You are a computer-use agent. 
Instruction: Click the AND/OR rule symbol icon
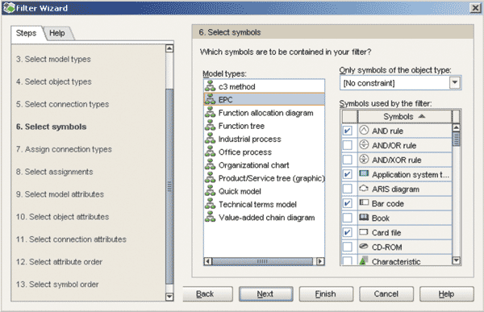click(365, 144)
